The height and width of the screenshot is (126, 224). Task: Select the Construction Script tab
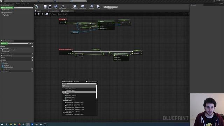54,11
